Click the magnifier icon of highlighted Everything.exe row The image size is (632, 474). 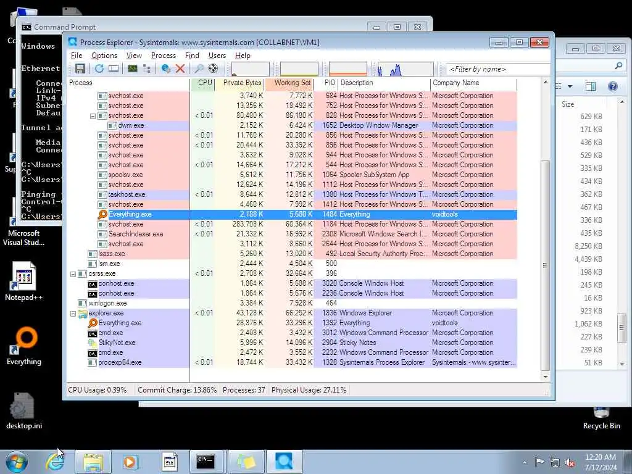click(x=102, y=214)
